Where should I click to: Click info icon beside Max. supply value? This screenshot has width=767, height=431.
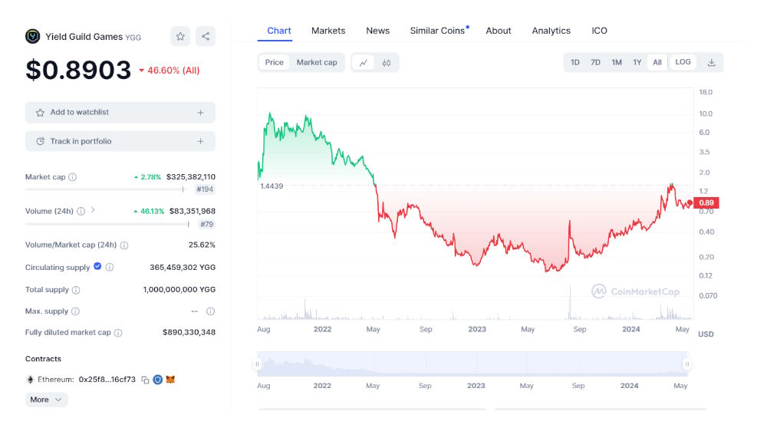point(210,311)
